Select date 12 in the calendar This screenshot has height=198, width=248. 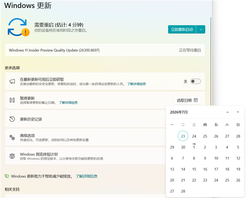[x=238, y=158]
